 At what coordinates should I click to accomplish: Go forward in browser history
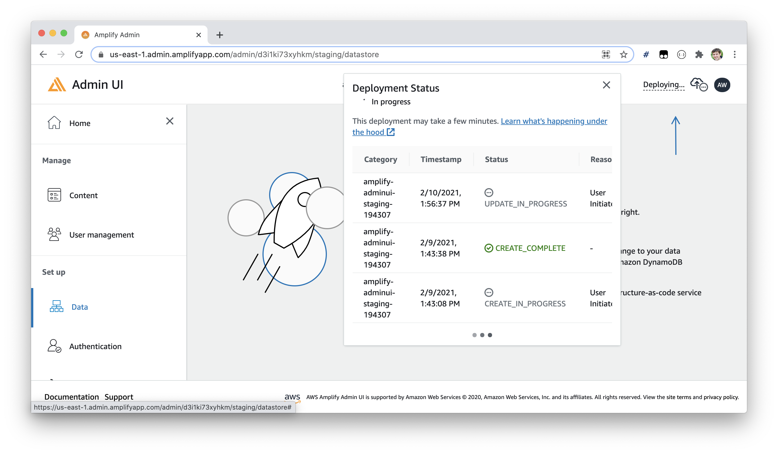pos(61,54)
